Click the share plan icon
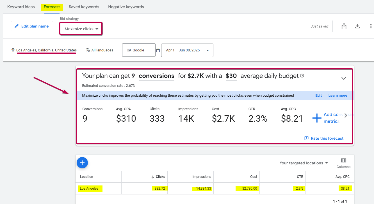The height and width of the screenshot is (204, 374). [344, 26]
